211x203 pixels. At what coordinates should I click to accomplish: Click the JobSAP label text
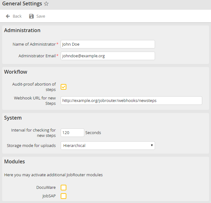coord(49,196)
